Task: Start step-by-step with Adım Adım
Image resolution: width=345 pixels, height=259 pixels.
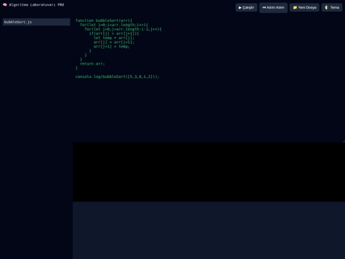Action: [273, 8]
